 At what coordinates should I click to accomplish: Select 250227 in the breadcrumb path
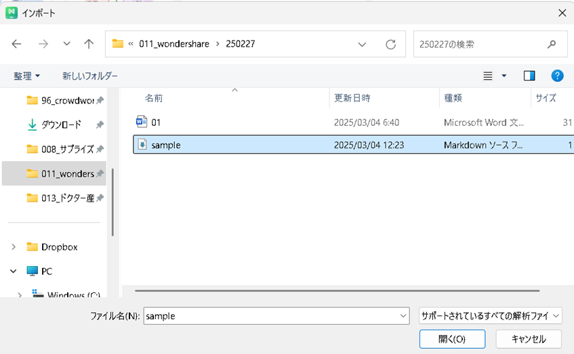[x=240, y=44]
